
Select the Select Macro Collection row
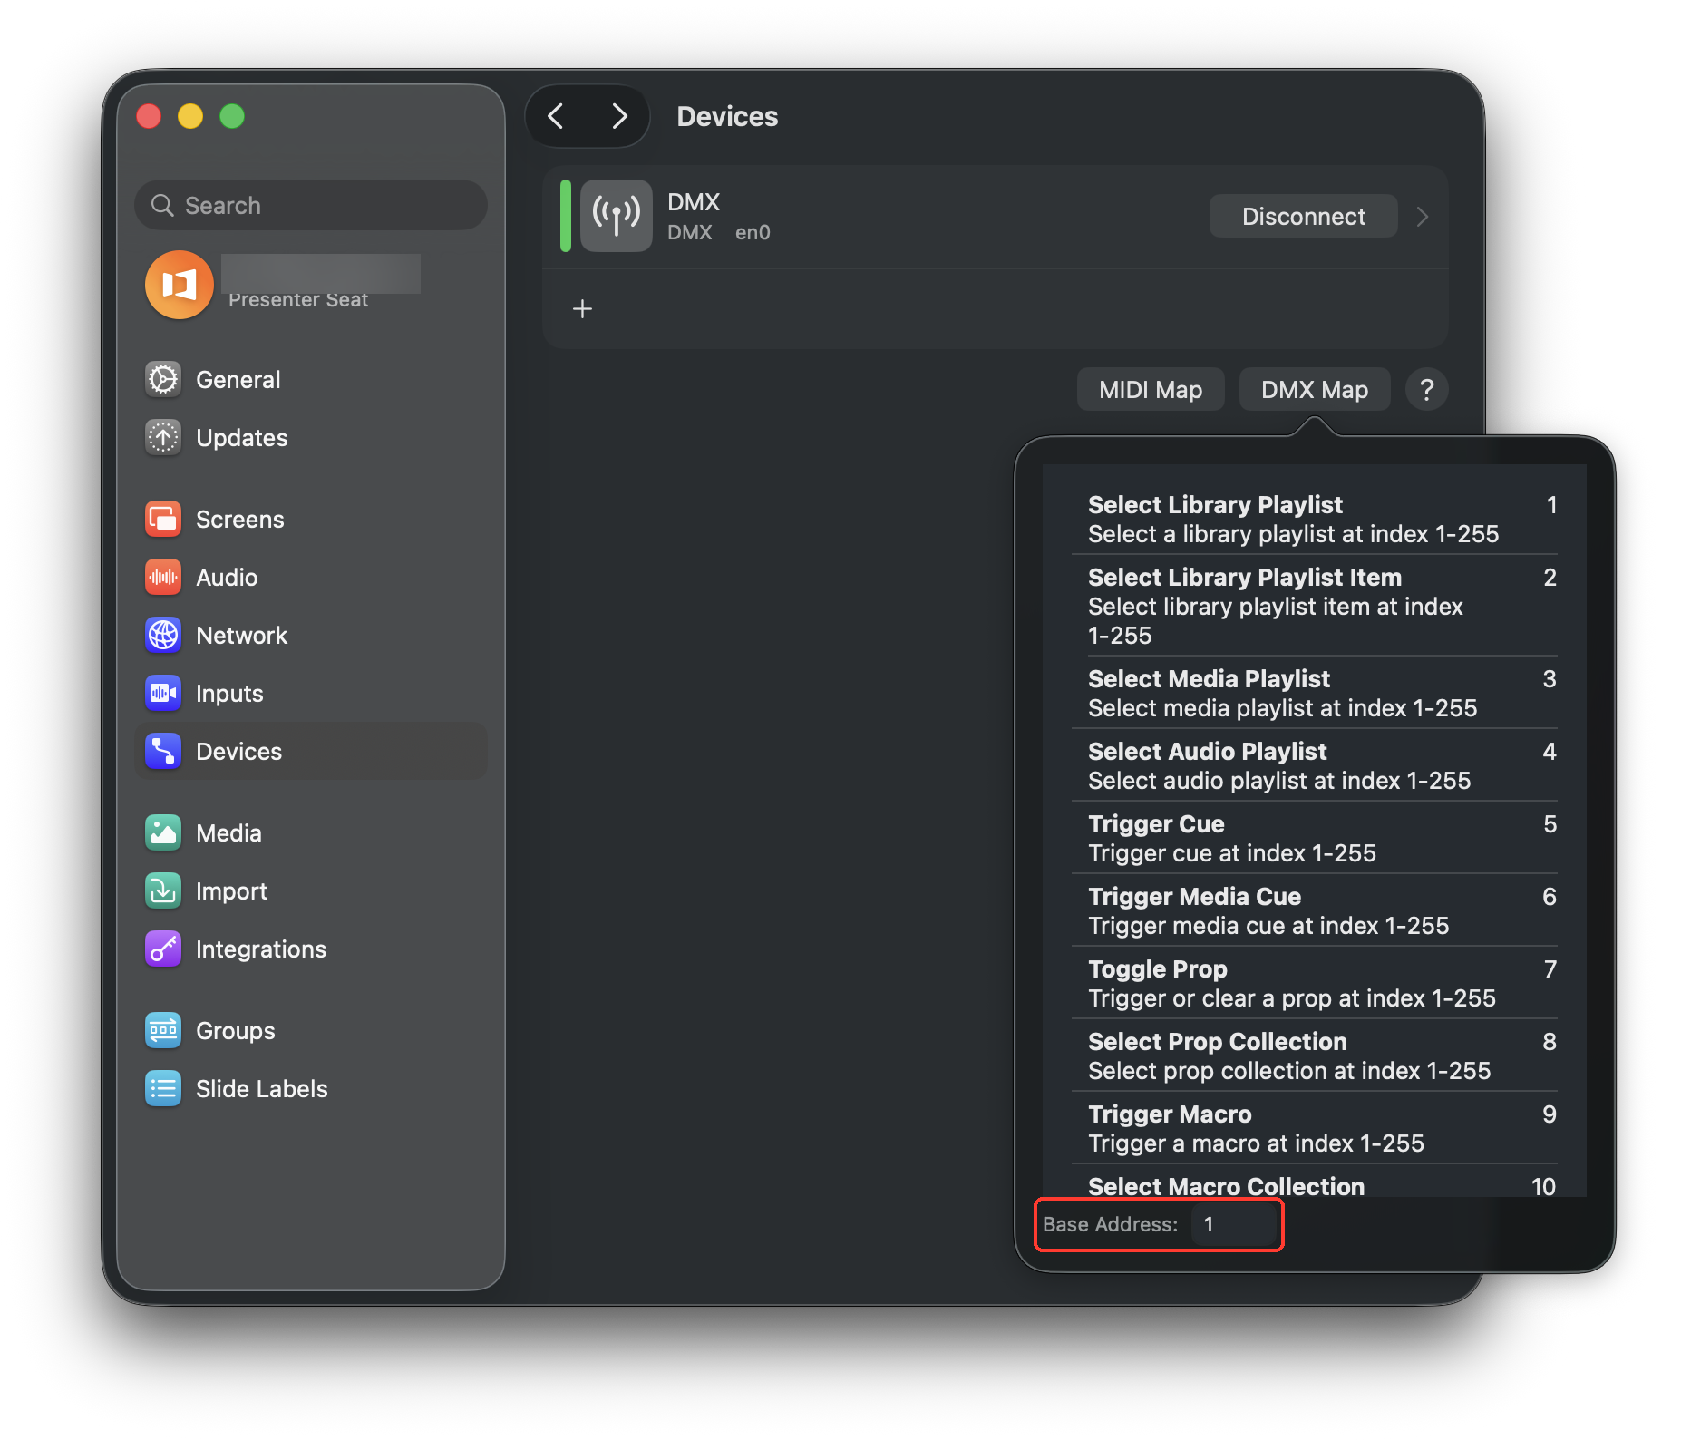(1315, 1182)
